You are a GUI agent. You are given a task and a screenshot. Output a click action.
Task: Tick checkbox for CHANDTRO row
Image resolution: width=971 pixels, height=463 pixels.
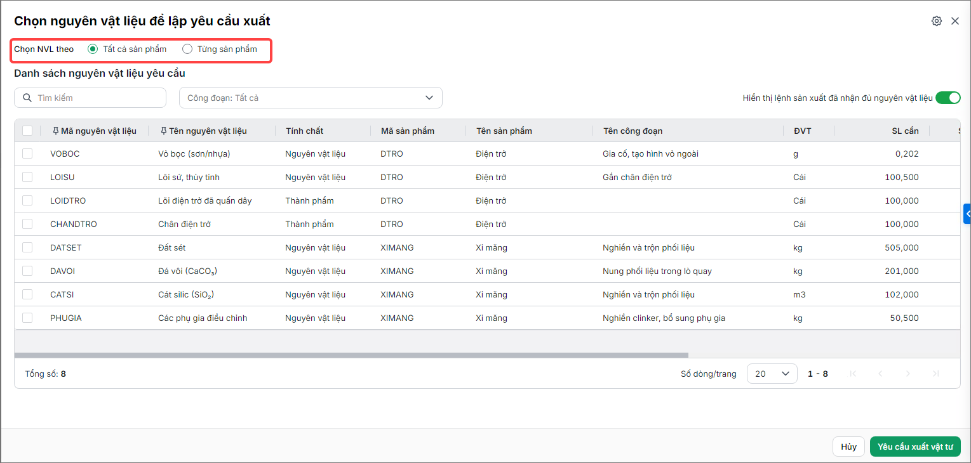click(x=27, y=224)
